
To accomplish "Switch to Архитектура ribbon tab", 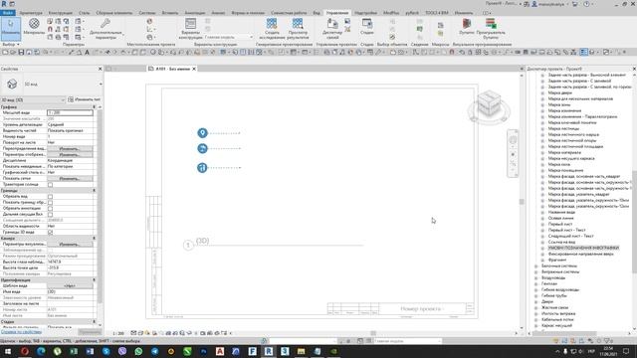I will pos(31,13).
